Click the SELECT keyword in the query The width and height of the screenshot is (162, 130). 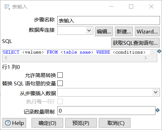pyautogui.click(x=11, y=52)
